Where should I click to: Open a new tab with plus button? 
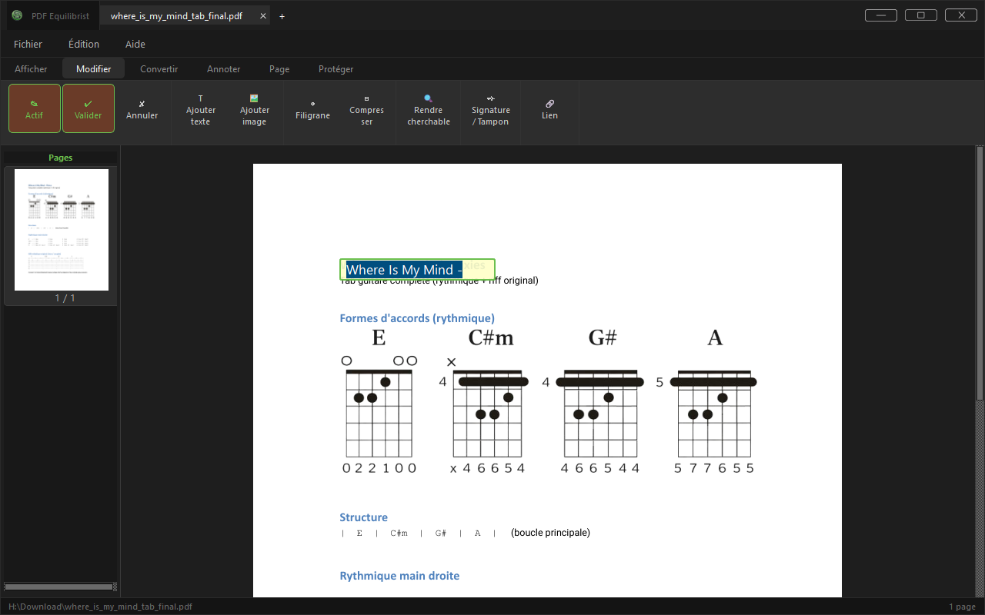point(282,16)
